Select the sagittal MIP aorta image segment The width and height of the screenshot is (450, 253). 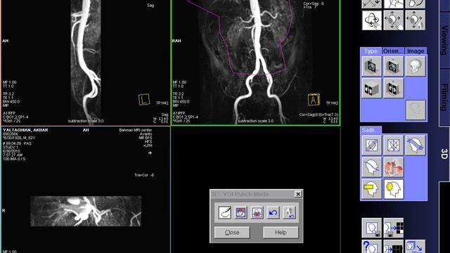pyautogui.click(x=86, y=63)
